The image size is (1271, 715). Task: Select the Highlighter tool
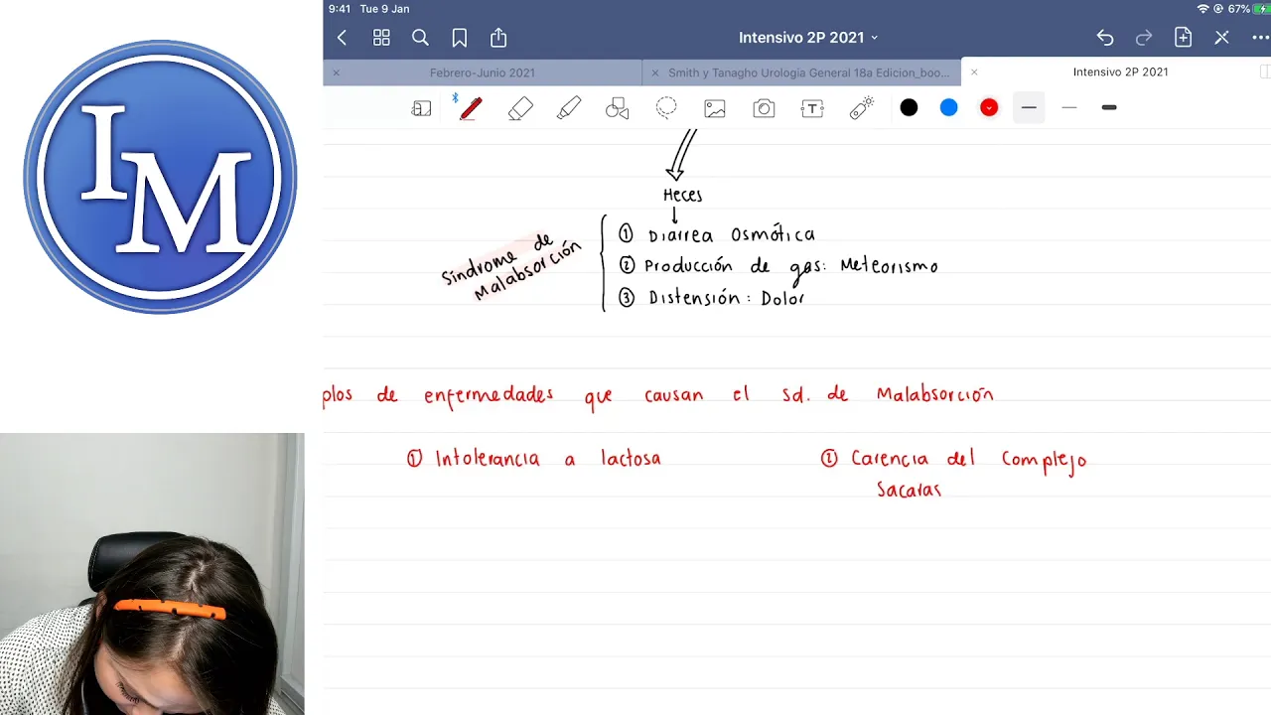[x=569, y=108]
